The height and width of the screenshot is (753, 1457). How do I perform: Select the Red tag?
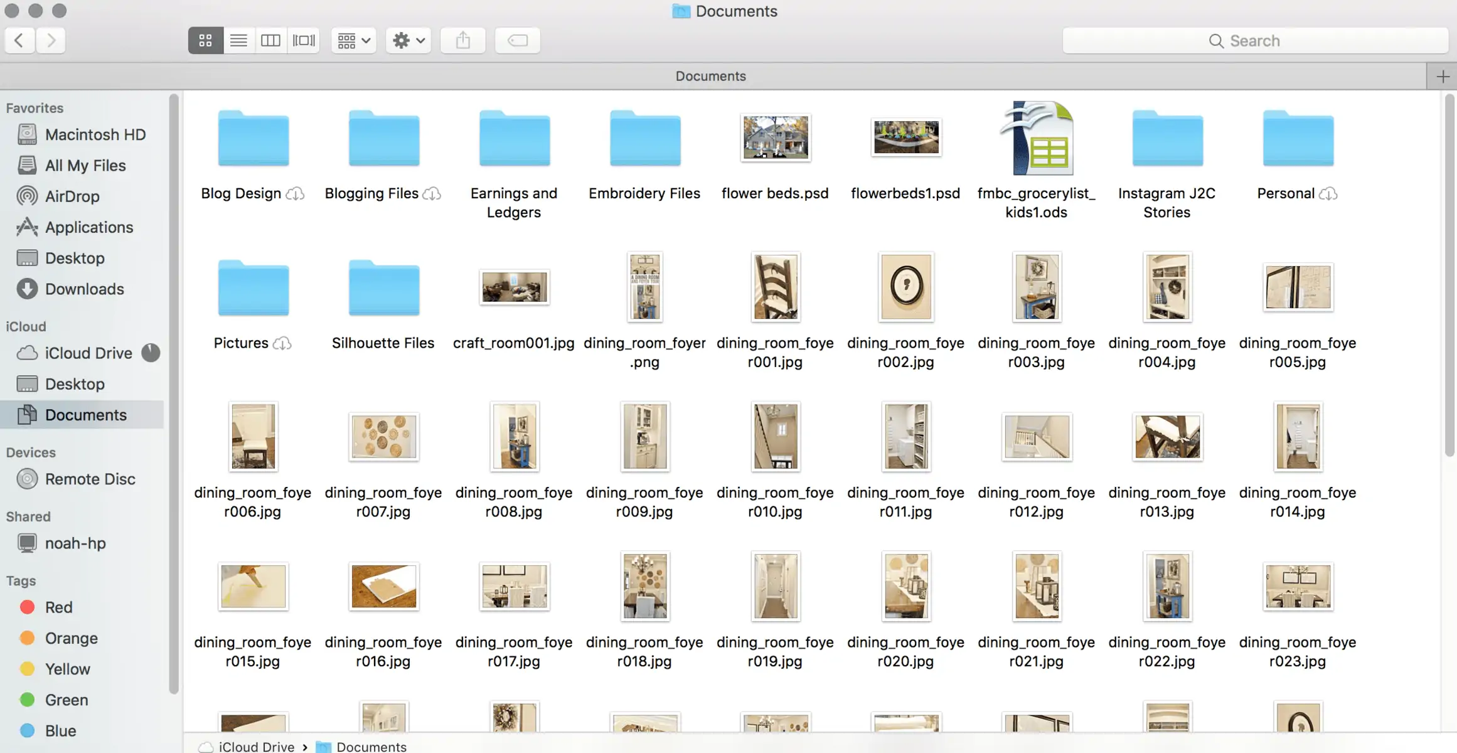(x=82, y=607)
